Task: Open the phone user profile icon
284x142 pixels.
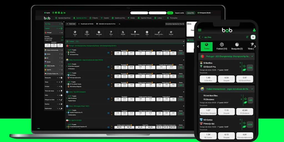Action: click(254, 30)
